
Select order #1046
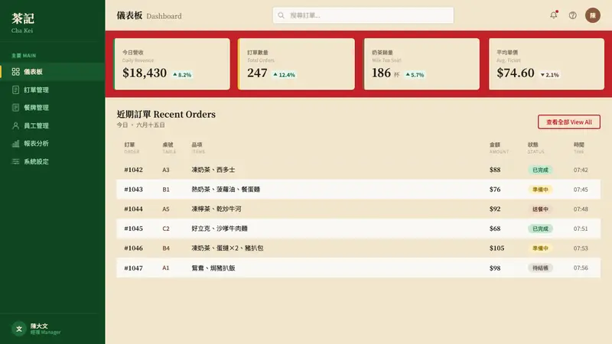point(358,248)
